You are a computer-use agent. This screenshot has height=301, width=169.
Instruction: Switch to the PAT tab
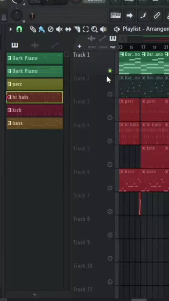113,47
